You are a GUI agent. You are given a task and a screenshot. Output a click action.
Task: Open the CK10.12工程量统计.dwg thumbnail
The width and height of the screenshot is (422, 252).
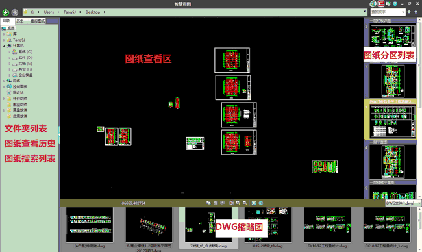click(327, 225)
